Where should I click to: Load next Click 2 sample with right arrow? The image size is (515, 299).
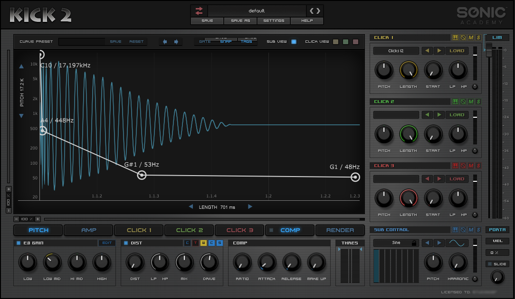coord(439,114)
